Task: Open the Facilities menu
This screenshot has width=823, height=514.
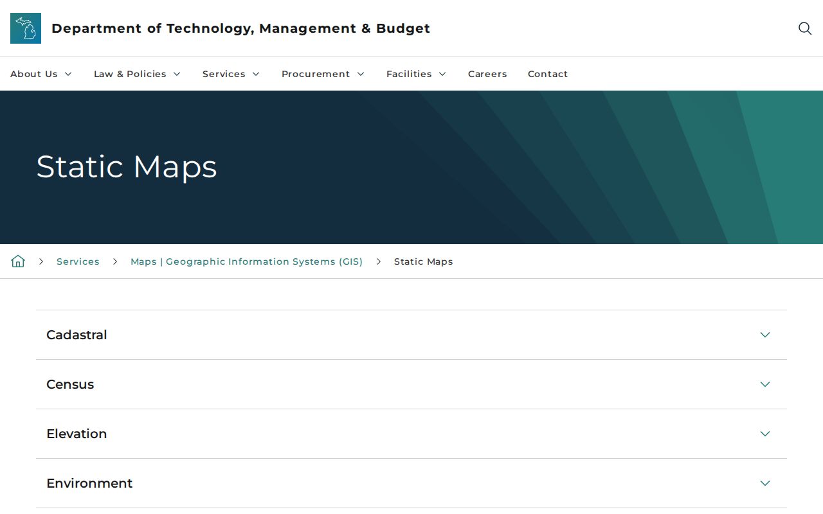Action: click(417, 74)
